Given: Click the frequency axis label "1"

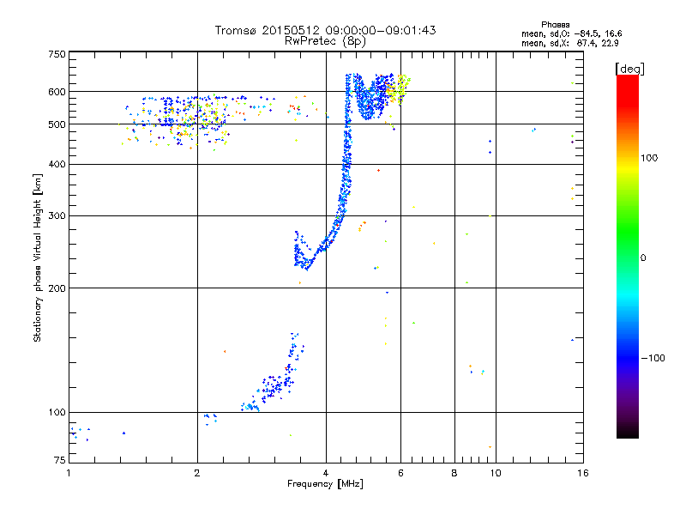Looking at the screenshot, I should [x=69, y=473].
